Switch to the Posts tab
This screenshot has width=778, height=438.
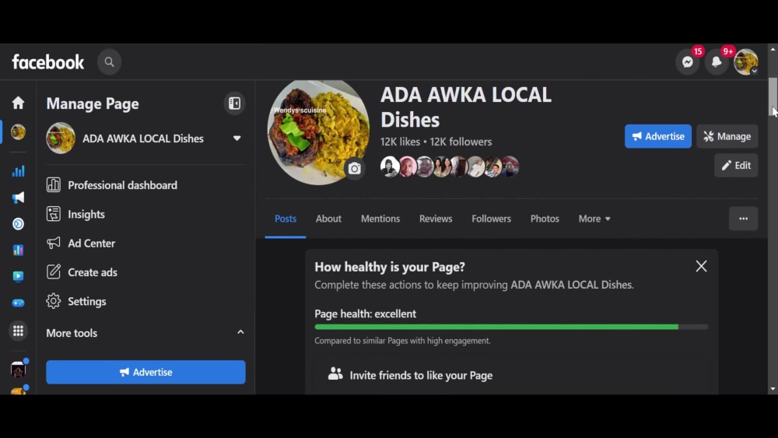(x=286, y=219)
